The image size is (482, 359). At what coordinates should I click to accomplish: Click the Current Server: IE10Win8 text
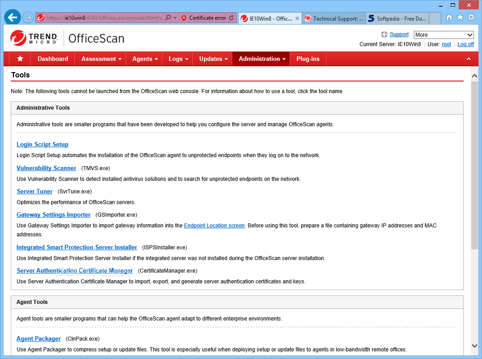point(390,44)
